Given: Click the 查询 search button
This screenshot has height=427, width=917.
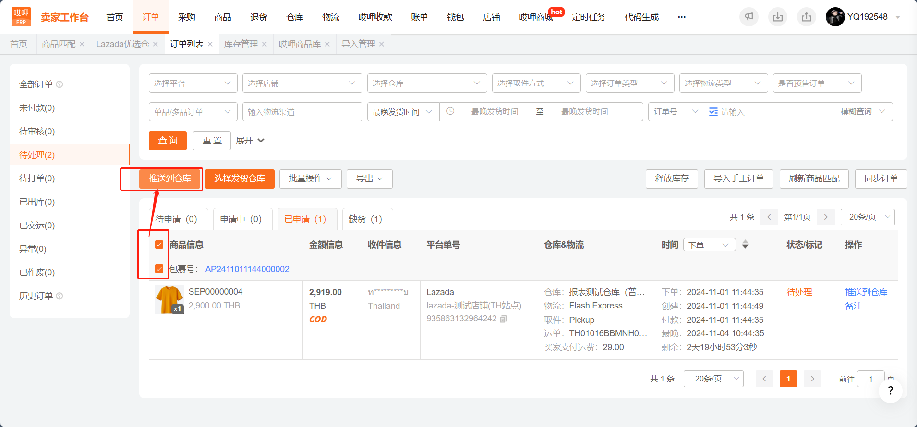Looking at the screenshot, I should click(168, 141).
